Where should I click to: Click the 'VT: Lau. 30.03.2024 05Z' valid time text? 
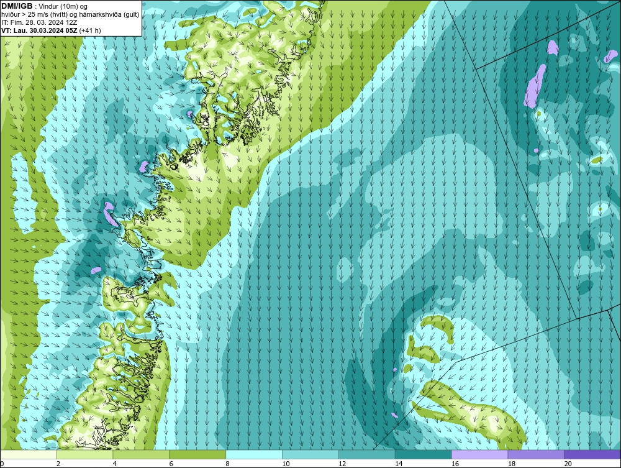[x=40, y=30]
